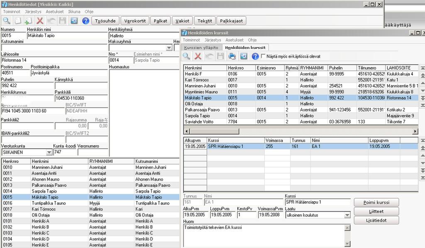The image size is (425, 248).
Task: Switch to Kurssien ylläpito tab
Action: coord(201,47)
